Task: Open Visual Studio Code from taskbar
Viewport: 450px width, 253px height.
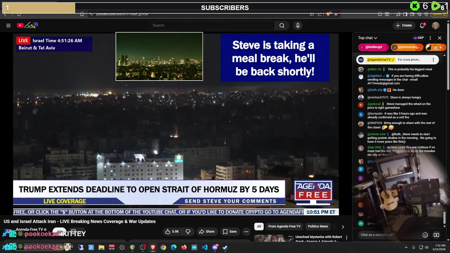Action: pos(205,247)
